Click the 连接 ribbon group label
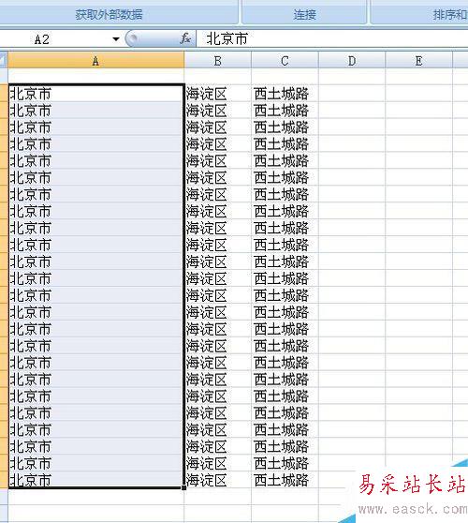This screenshot has height=523, width=468. (x=304, y=15)
